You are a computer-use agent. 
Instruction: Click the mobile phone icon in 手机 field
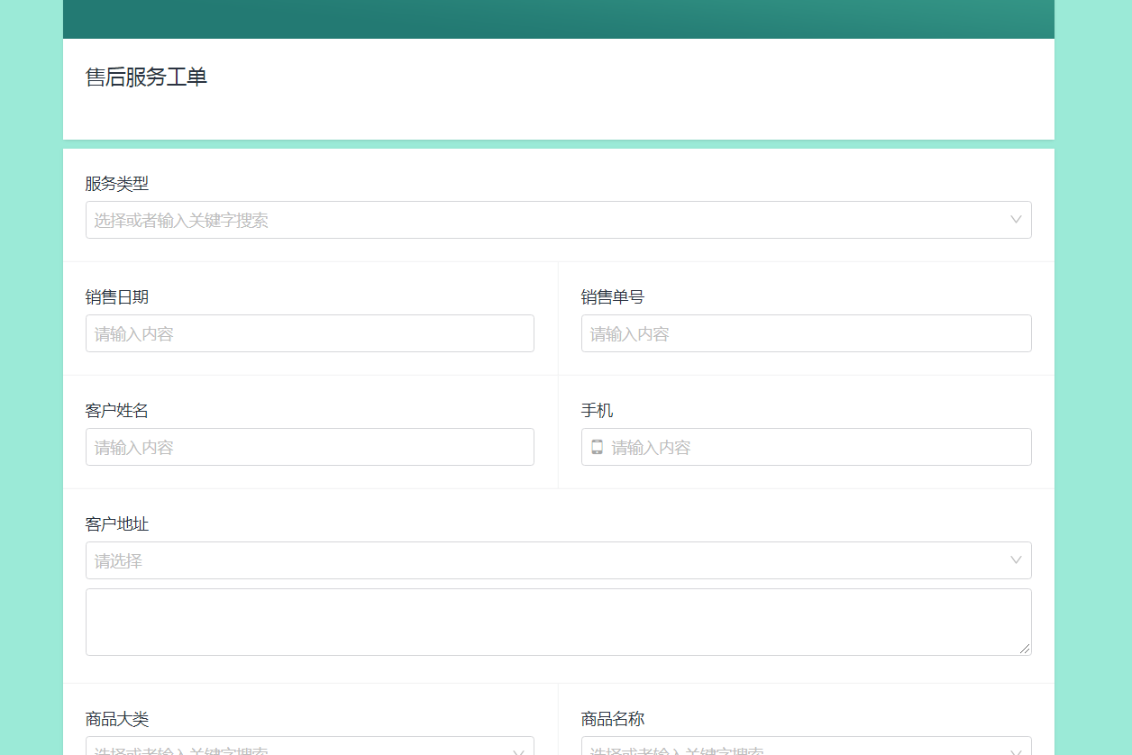pos(597,447)
